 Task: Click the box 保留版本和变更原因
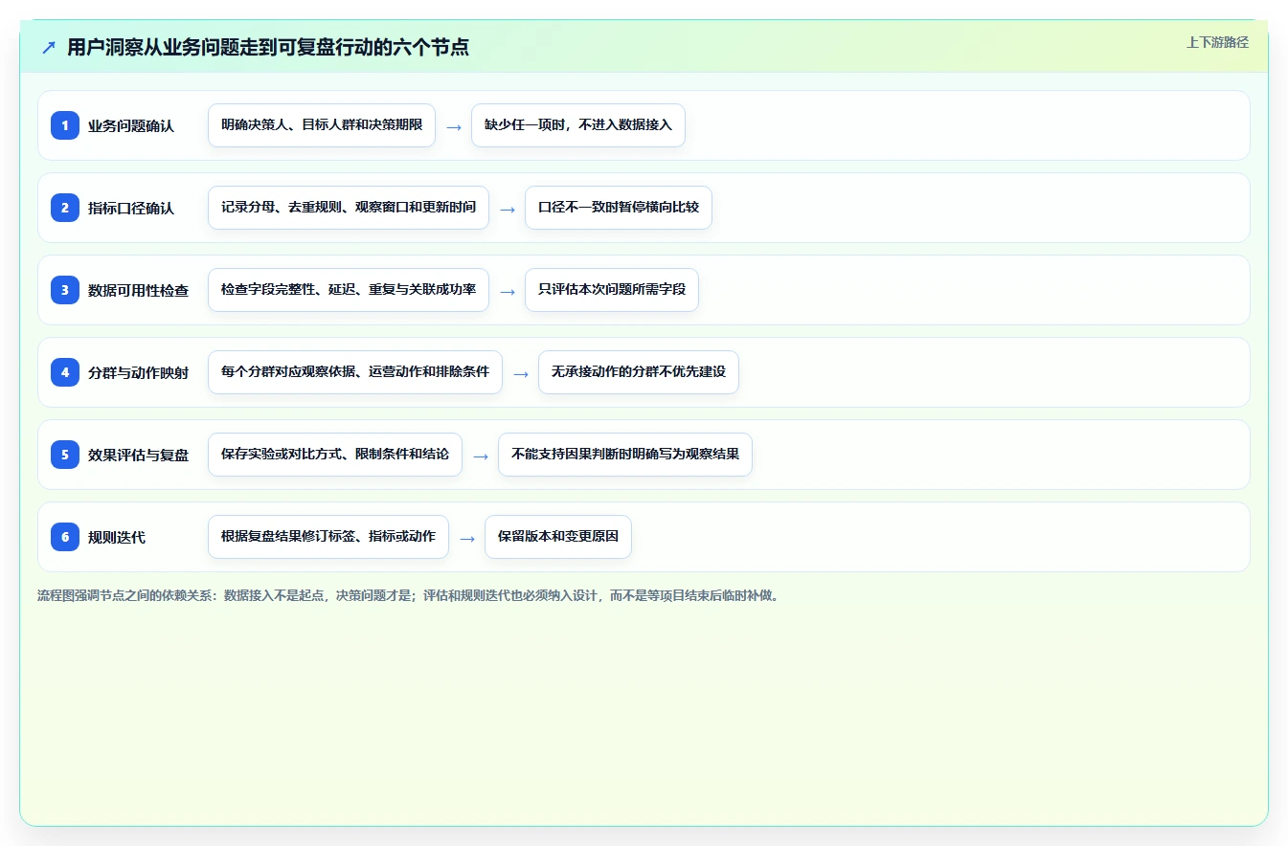pyautogui.click(x=558, y=537)
